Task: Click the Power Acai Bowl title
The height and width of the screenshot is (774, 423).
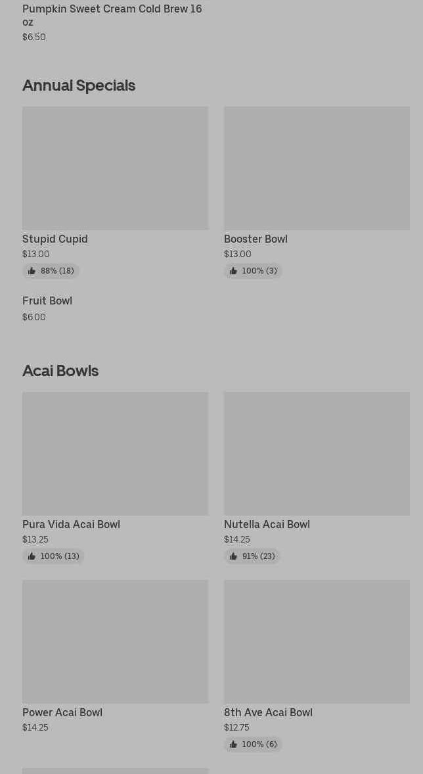Action: 62,713
